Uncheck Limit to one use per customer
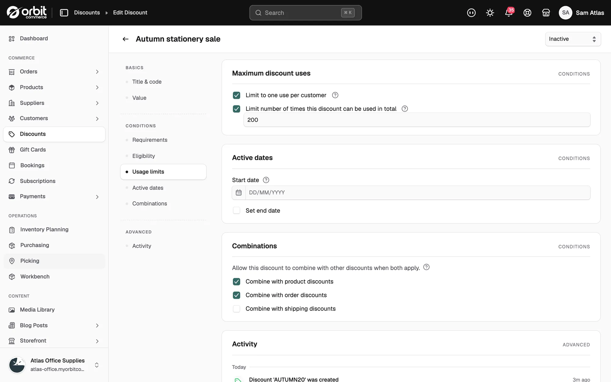 (x=236, y=95)
